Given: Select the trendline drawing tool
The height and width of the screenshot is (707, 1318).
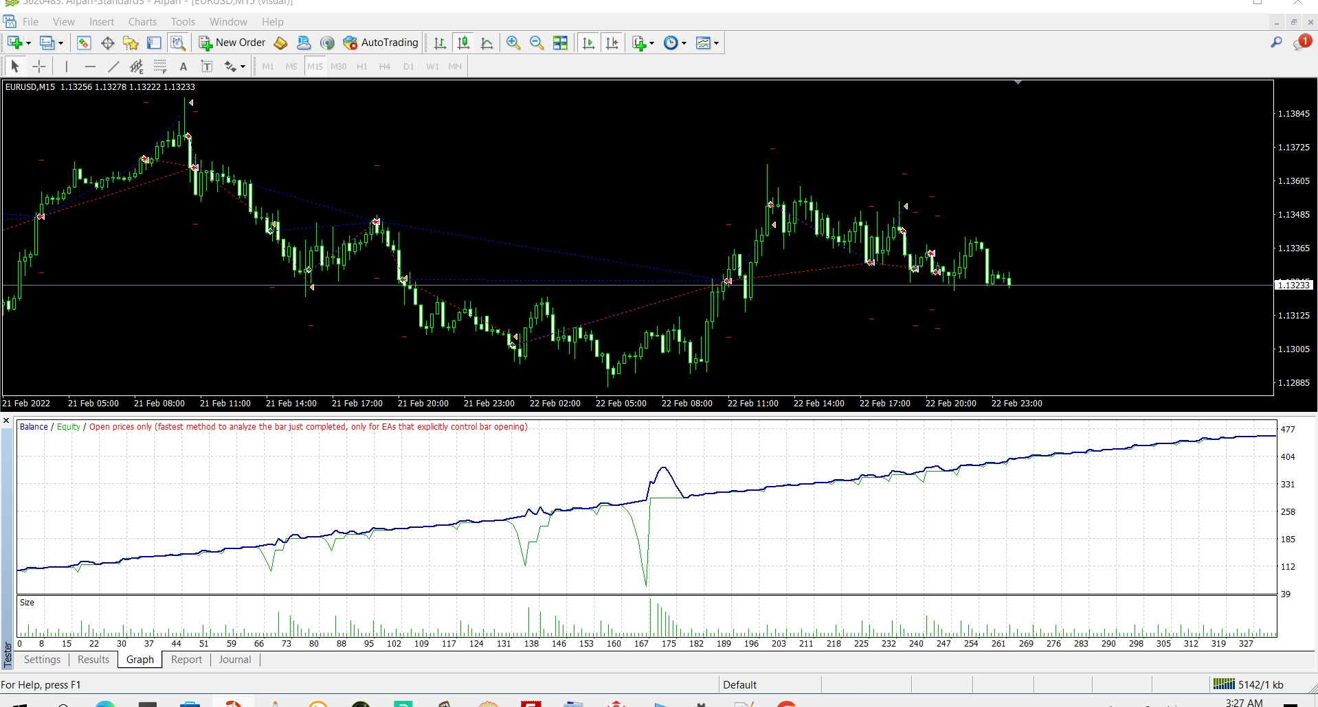Looking at the screenshot, I should tap(113, 67).
